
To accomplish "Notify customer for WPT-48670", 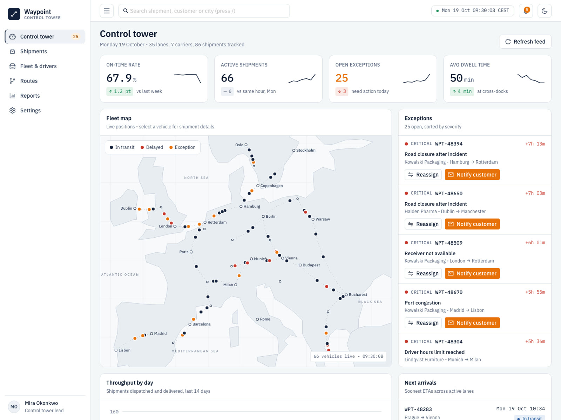I will coord(472,323).
